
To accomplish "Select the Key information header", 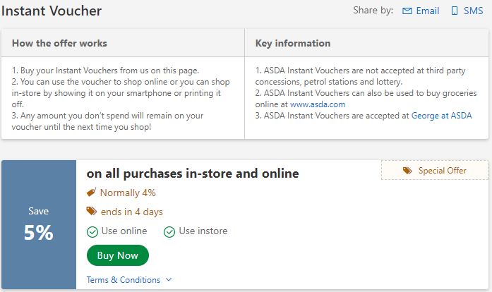I will pyautogui.click(x=293, y=44).
